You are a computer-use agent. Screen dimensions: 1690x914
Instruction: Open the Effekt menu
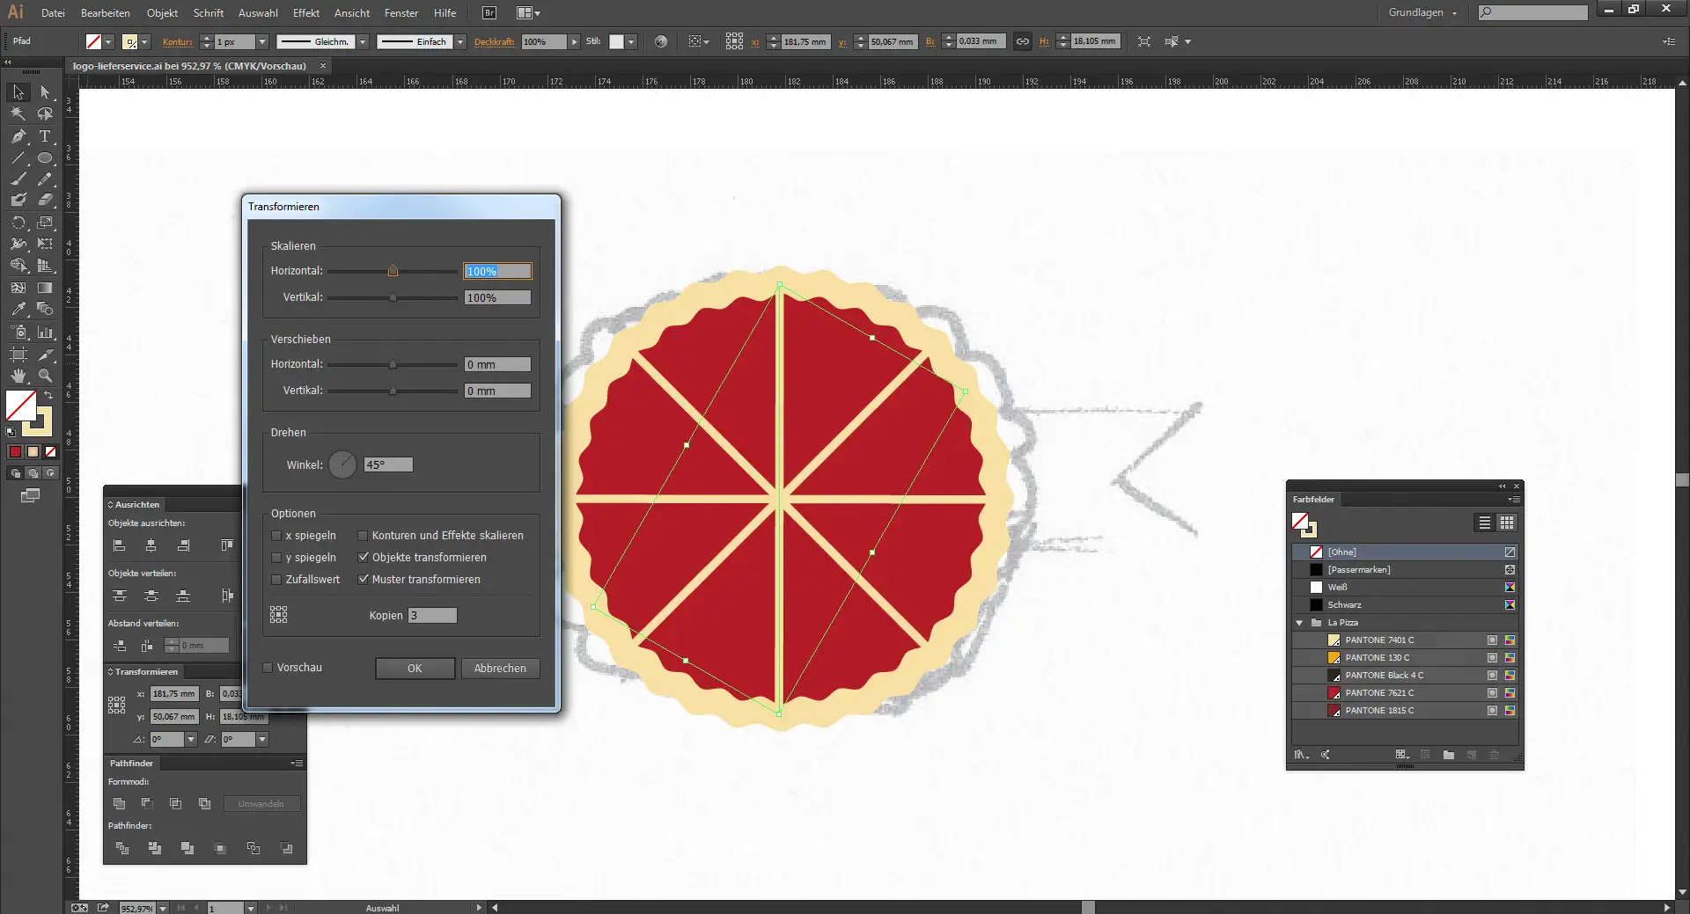pyautogui.click(x=305, y=12)
